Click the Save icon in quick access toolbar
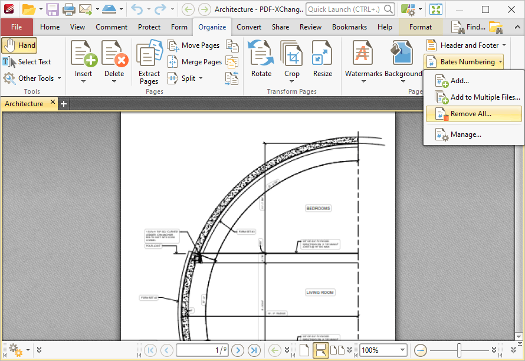This screenshot has height=361, width=525. (x=52, y=9)
